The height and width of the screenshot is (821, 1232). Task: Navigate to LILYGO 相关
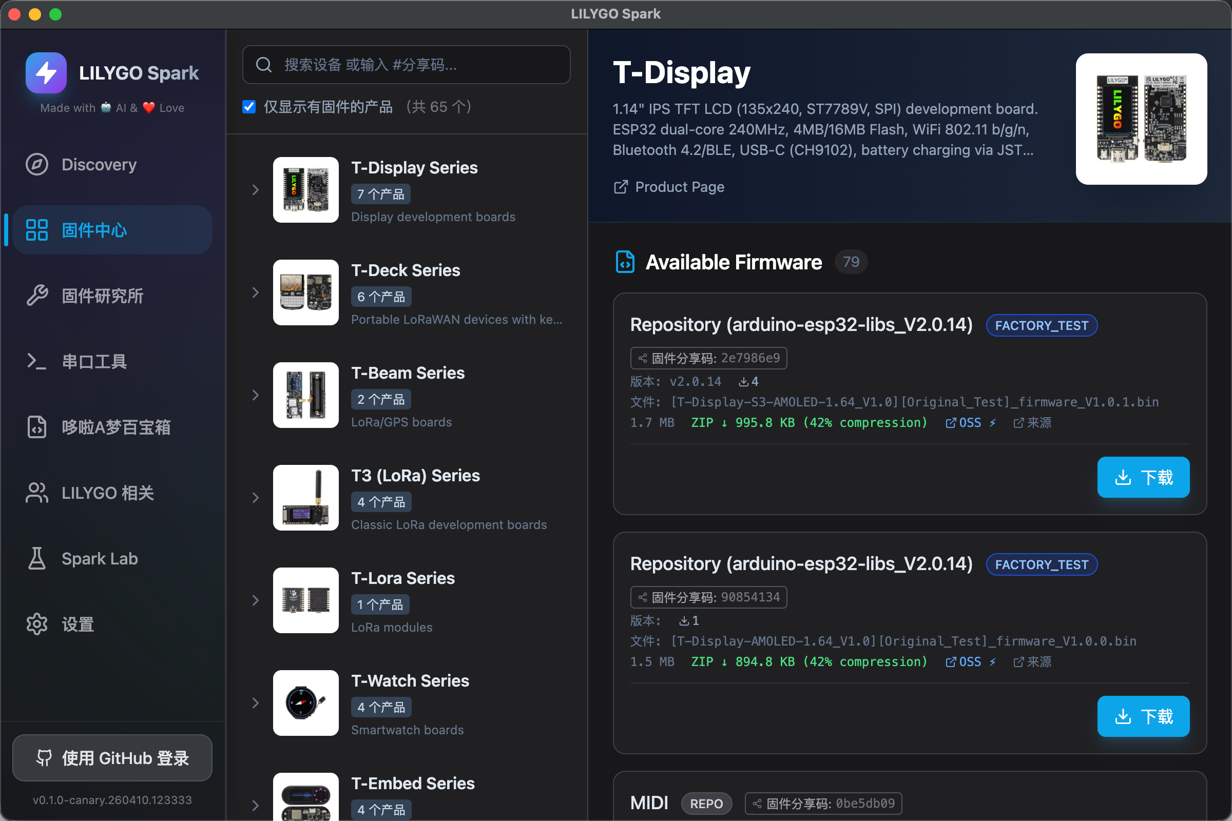click(x=112, y=493)
